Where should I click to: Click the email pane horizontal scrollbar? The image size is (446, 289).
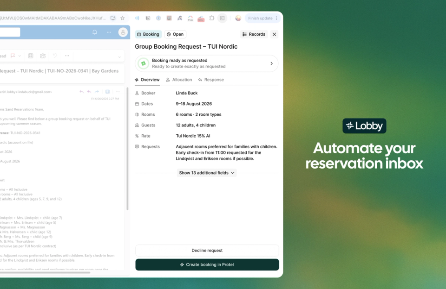[x=45, y=272]
